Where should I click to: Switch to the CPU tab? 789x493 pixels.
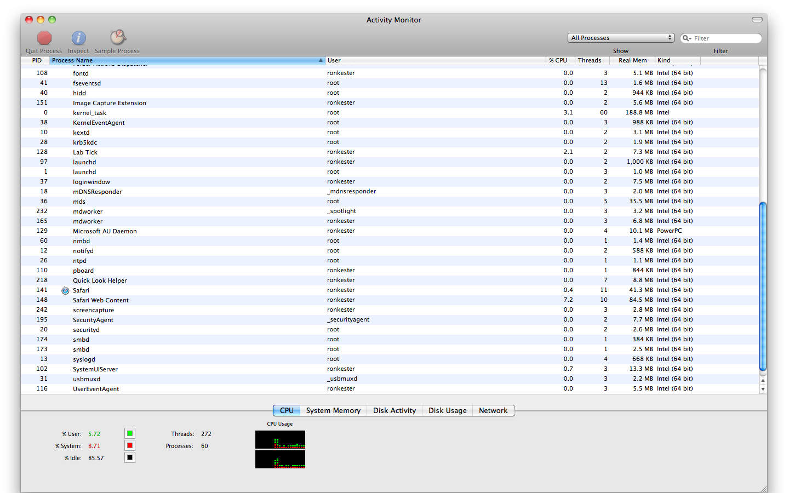(x=287, y=410)
